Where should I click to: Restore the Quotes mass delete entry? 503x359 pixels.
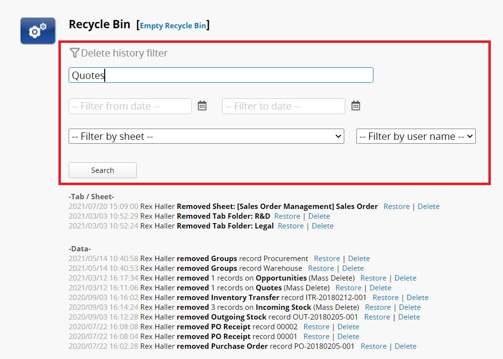[x=348, y=287]
